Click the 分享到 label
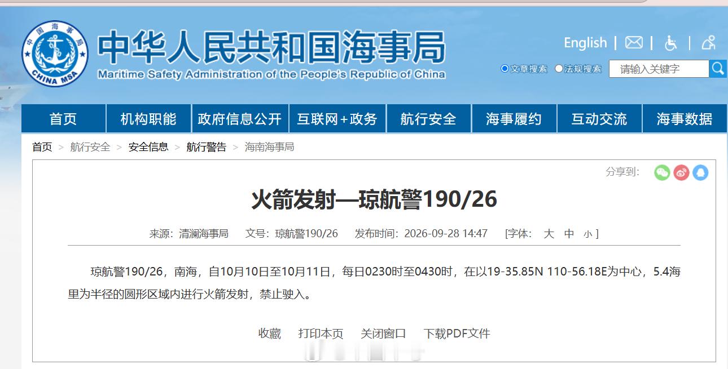The height and width of the screenshot is (369, 728). (x=622, y=172)
